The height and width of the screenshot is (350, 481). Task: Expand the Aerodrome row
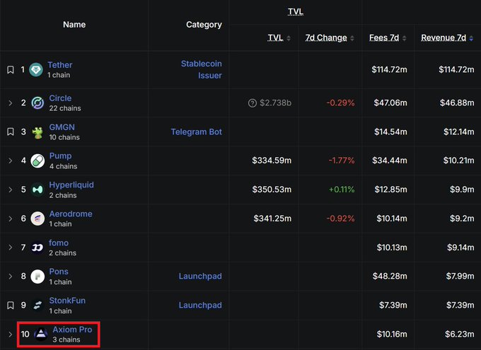(x=11, y=218)
